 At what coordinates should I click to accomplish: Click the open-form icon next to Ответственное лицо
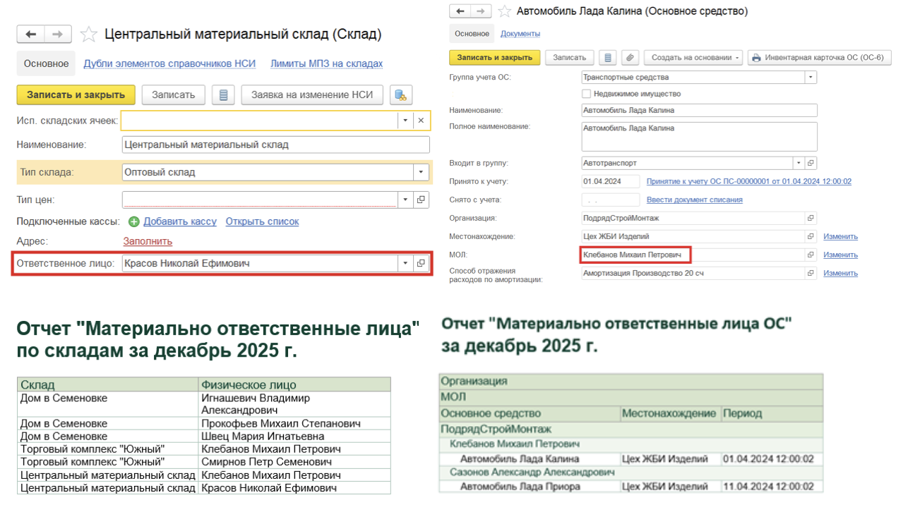point(421,263)
